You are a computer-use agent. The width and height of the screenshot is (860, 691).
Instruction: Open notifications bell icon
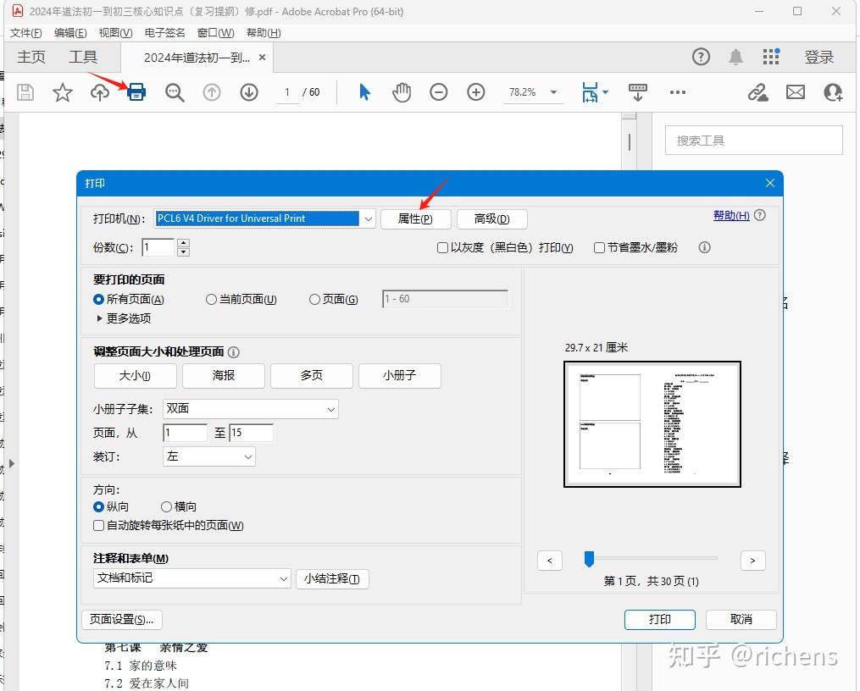pos(736,57)
